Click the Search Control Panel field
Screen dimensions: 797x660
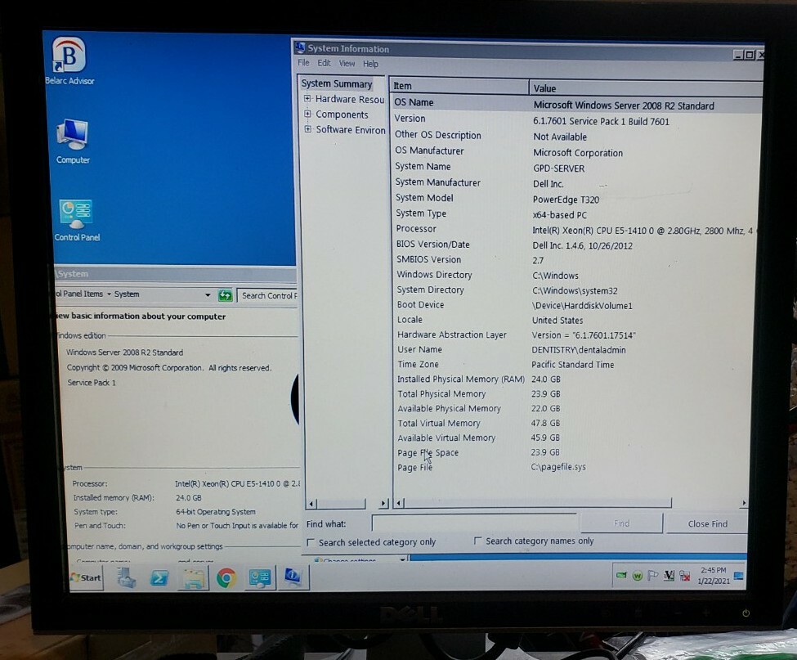tap(267, 295)
